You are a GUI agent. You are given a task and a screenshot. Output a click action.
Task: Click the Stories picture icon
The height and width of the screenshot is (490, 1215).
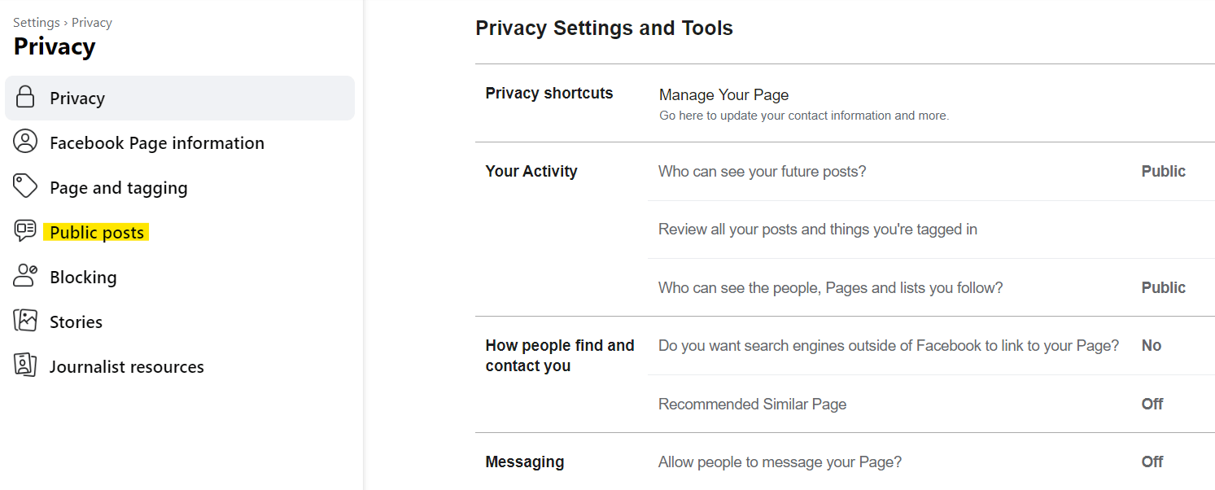click(25, 321)
